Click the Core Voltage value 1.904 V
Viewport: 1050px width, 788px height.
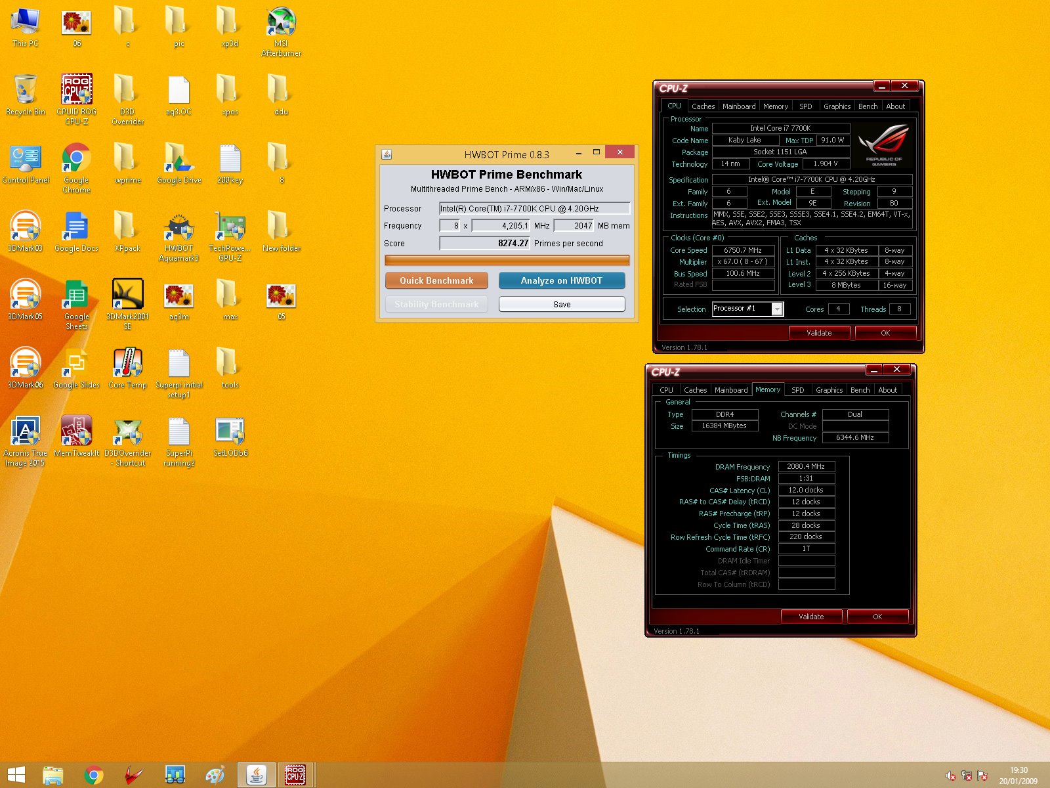tap(826, 164)
